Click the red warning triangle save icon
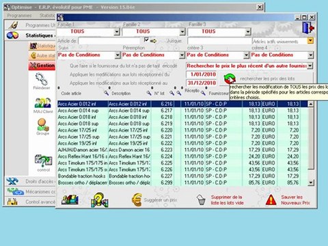The width and height of the screenshot is (328, 246). (x=271, y=200)
